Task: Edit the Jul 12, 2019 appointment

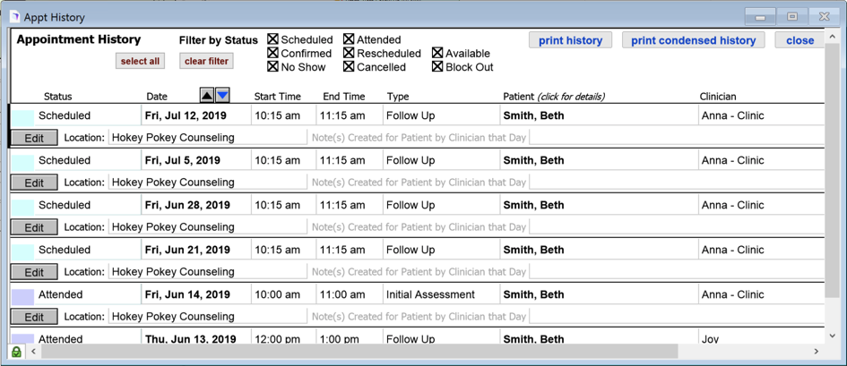Action: (34, 138)
